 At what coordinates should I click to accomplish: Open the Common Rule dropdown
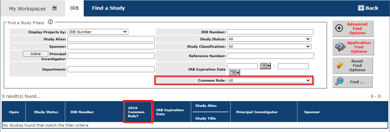(269, 80)
